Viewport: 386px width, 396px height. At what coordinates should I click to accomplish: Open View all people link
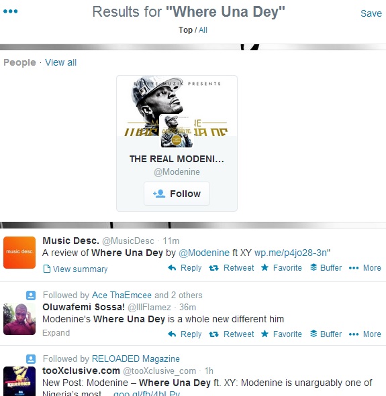[x=60, y=62]
